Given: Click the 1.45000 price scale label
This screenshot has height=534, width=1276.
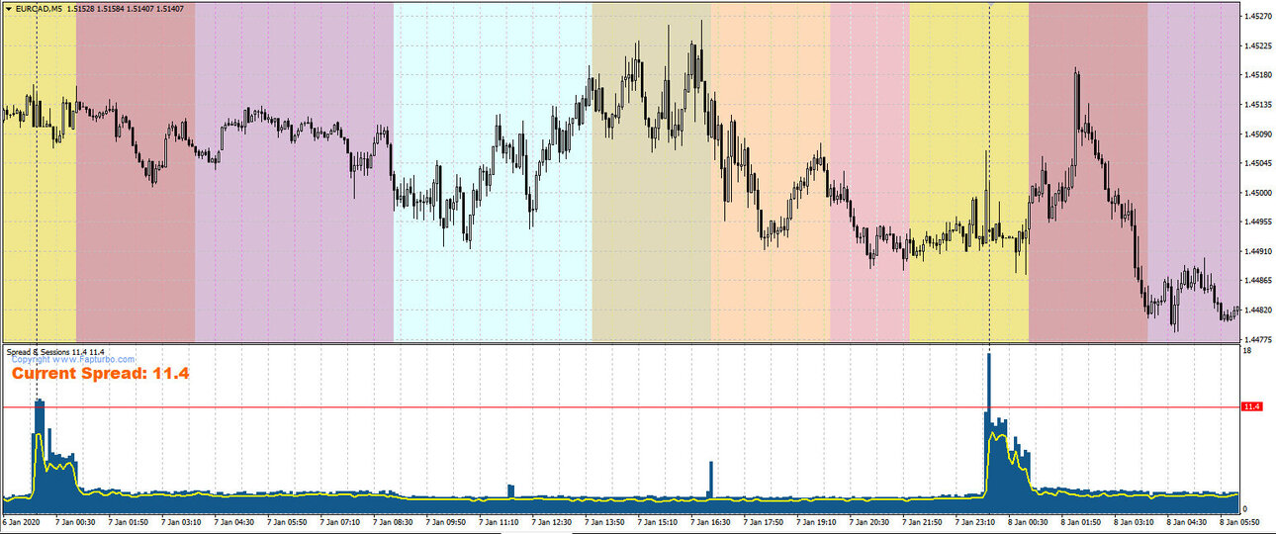Looking at the screenshot, I should [x=1258, y=193].
